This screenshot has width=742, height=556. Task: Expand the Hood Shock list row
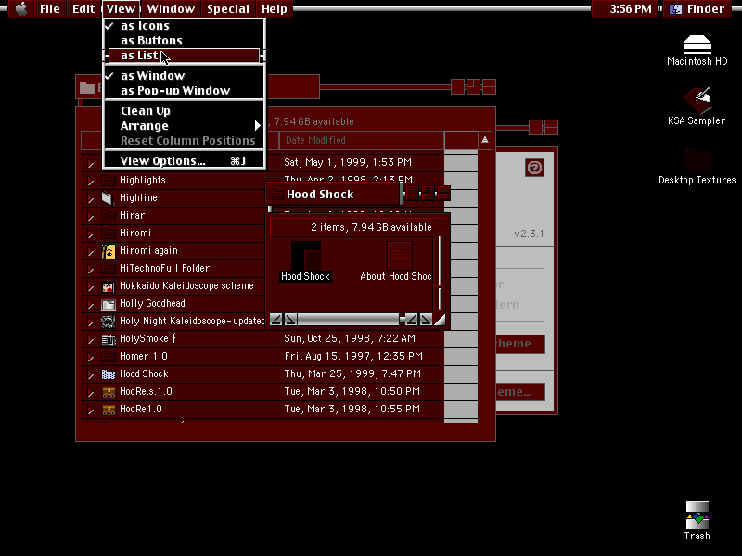pos(90,374)
